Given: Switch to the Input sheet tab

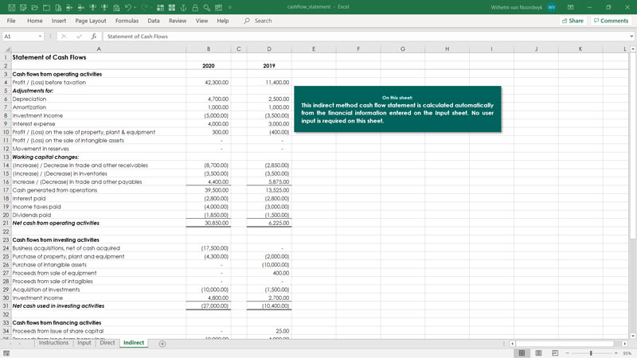Looking at the screenshot, I should pos(84,343).
